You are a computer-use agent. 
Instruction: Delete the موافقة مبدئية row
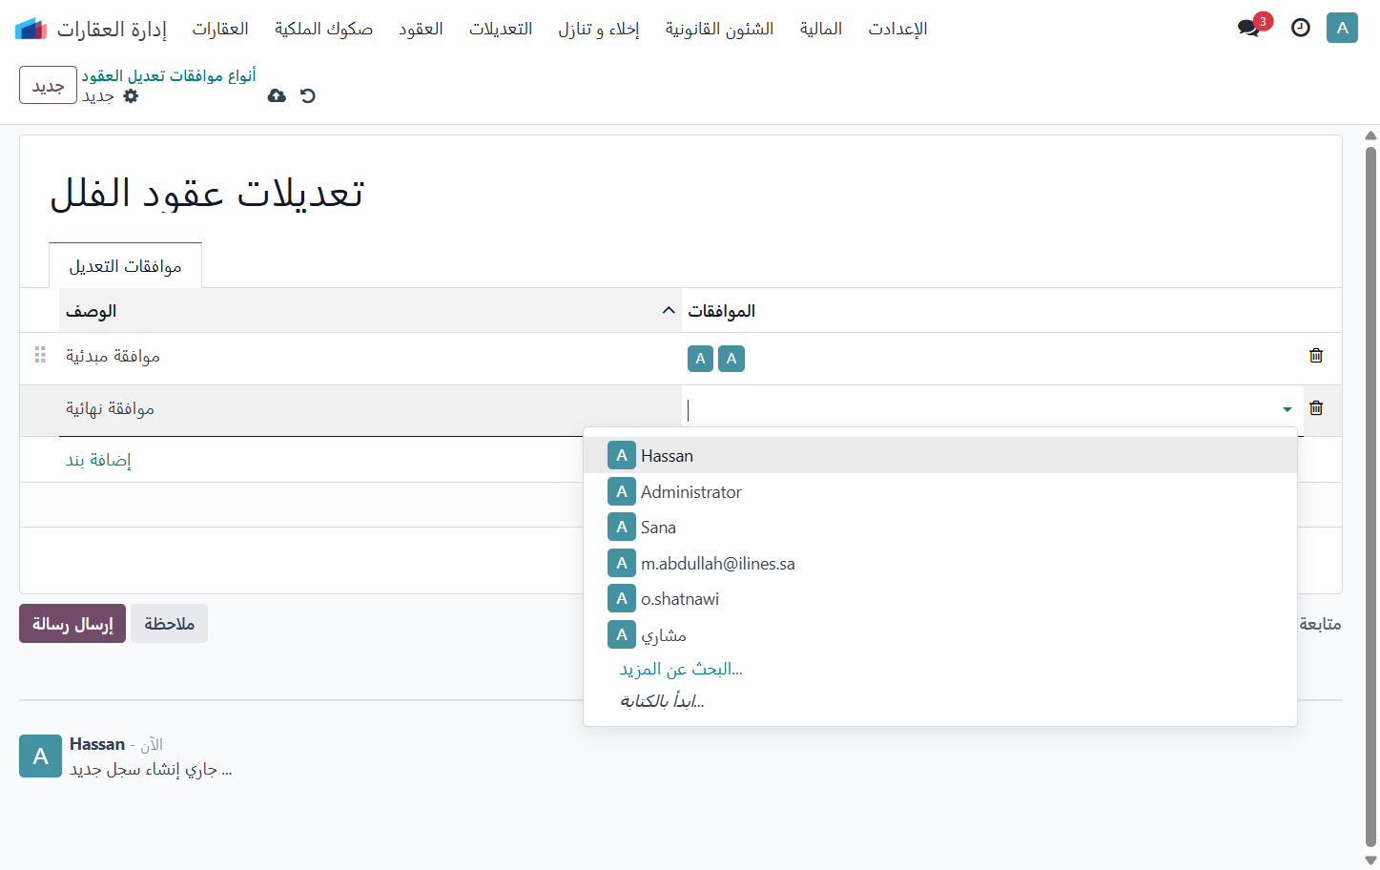point(1316,356)
